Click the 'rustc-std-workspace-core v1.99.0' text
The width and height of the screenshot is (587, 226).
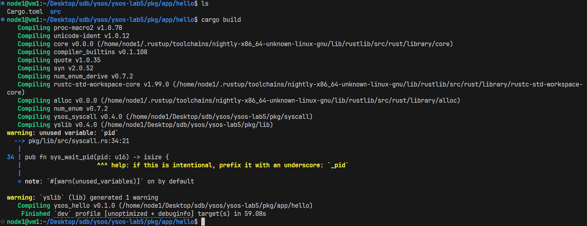(x=111, y=84)
